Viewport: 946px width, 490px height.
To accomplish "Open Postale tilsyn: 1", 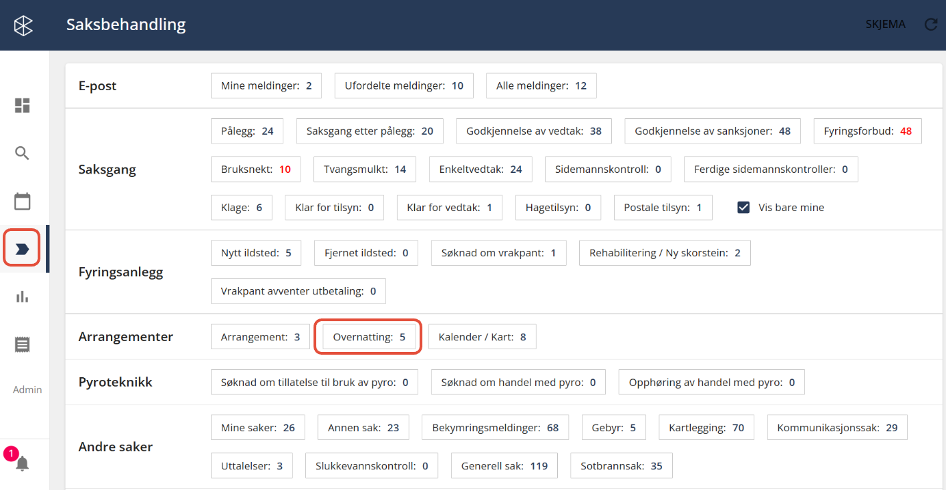I will pos(663,208).
